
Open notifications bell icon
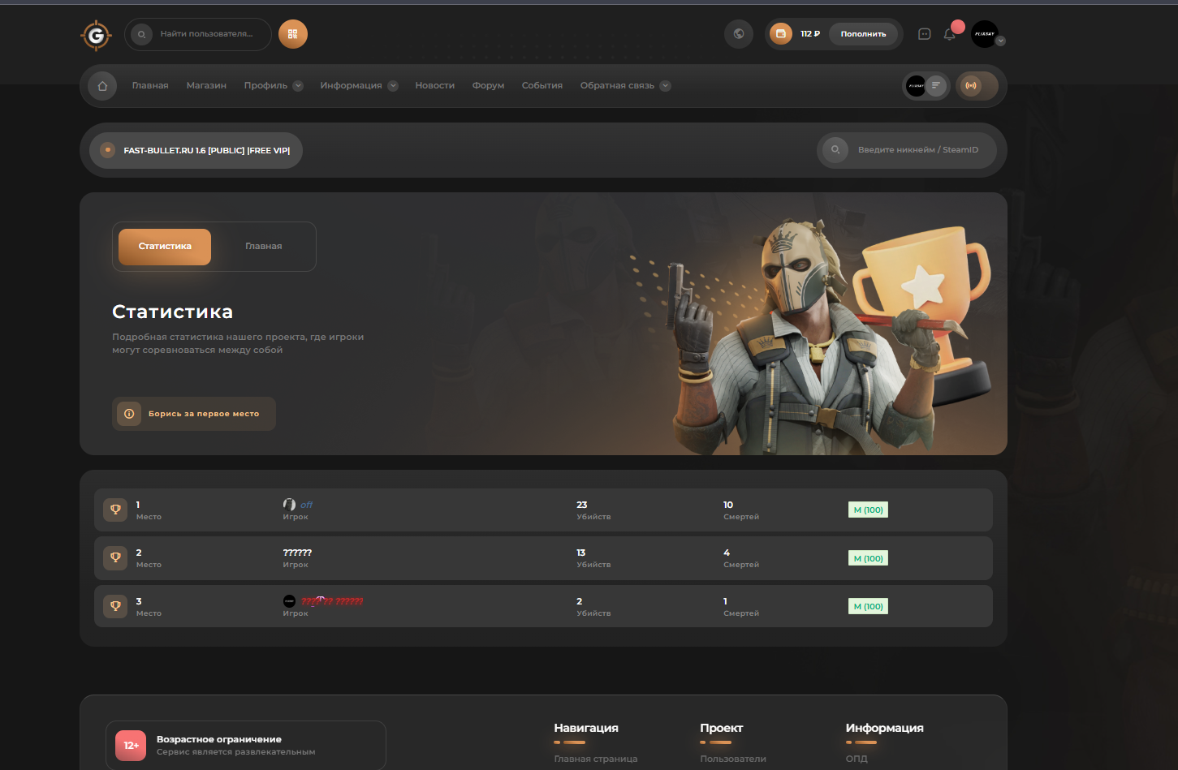click(x=949, y=34)
